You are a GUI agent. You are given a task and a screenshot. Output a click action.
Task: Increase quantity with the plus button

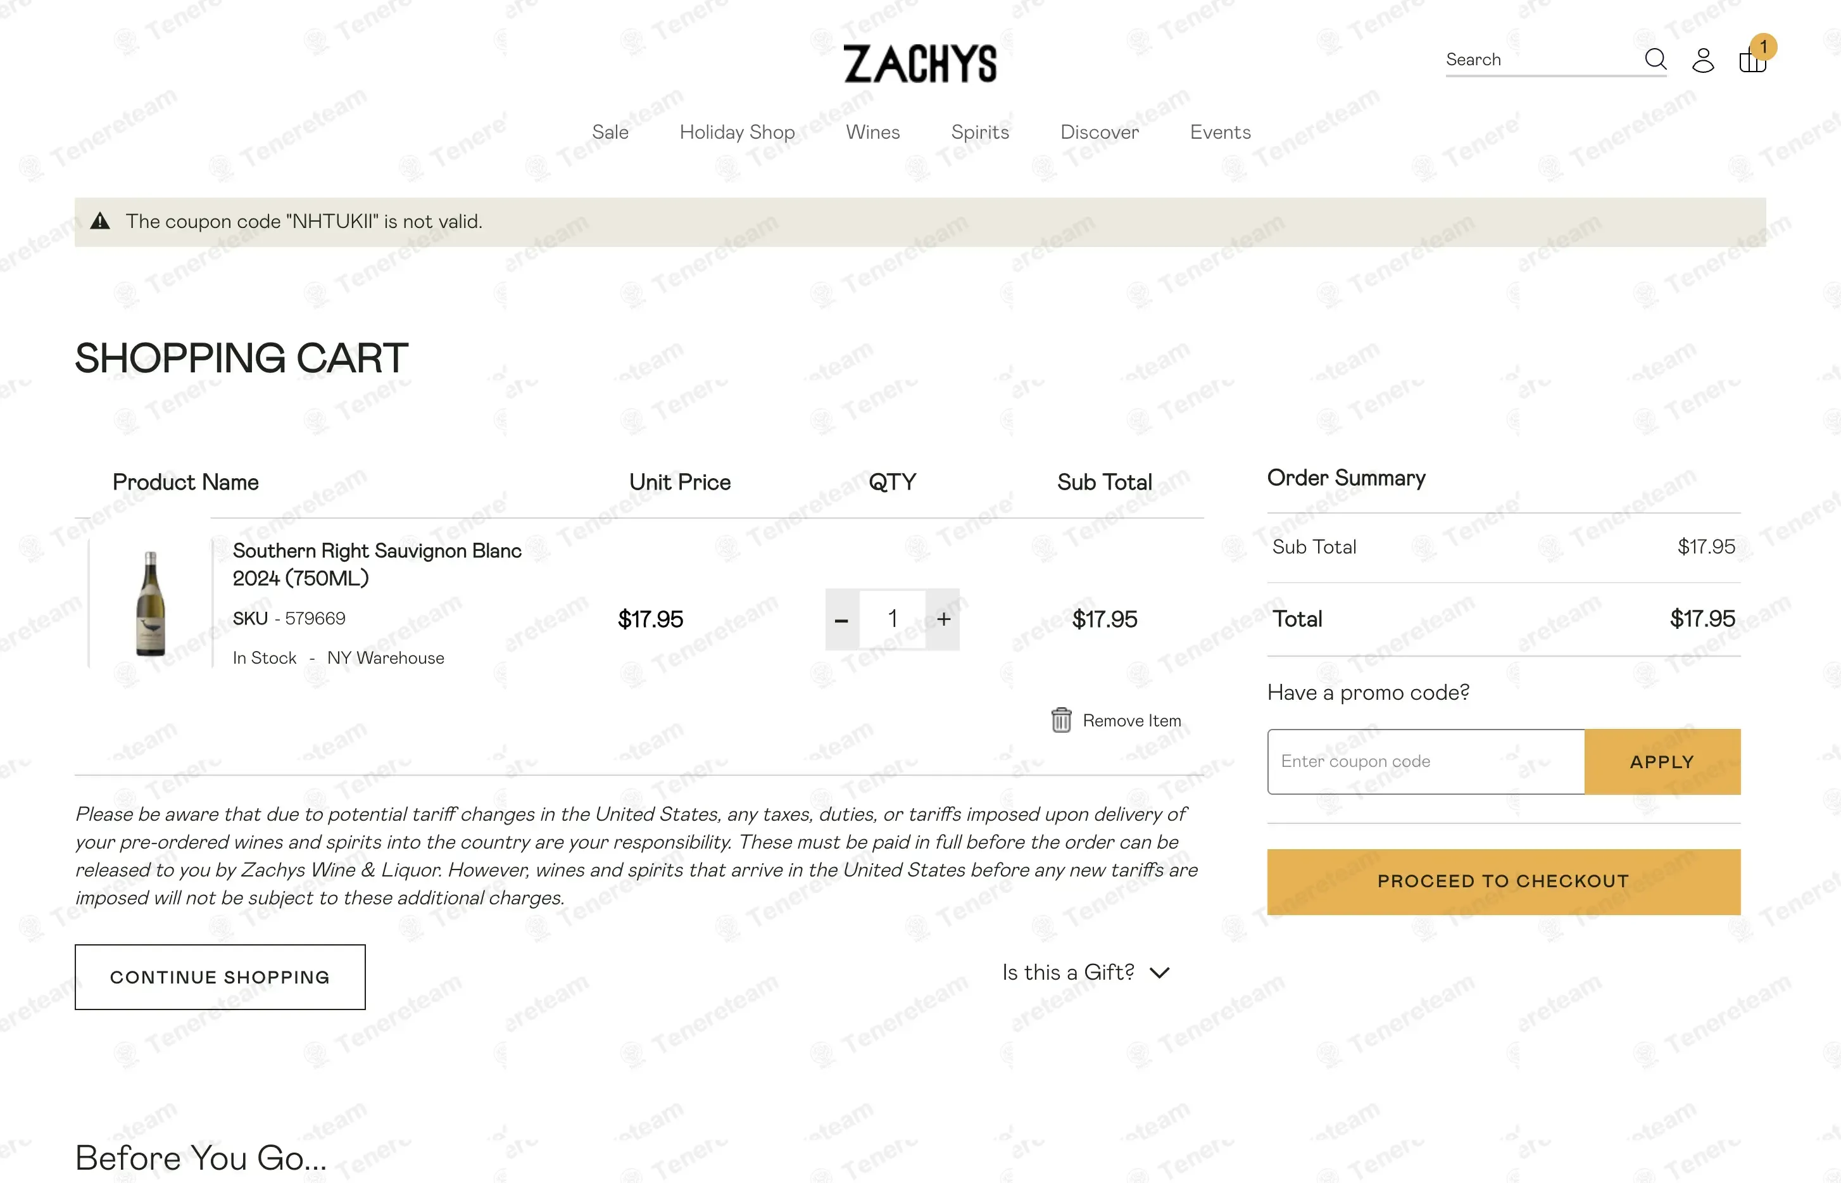943,619
